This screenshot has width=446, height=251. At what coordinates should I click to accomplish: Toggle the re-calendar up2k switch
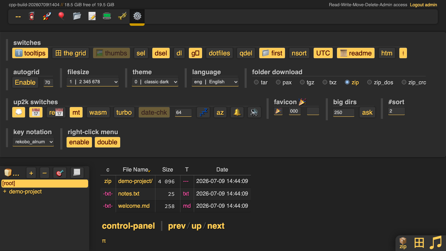pos(56,112)
